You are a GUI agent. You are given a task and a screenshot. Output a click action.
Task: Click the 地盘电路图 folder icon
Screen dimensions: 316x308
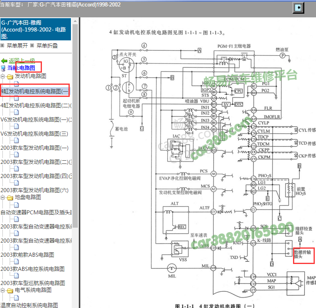[x=10, y=198]
